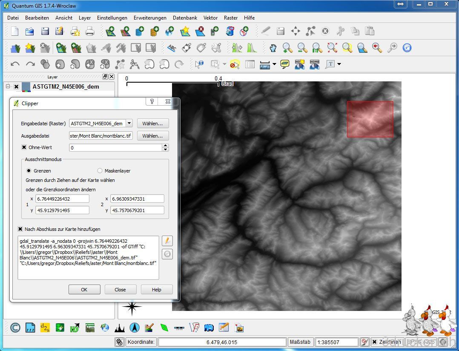Select the Identify Features tool
459x351 pixels.
tap(199, 64)
